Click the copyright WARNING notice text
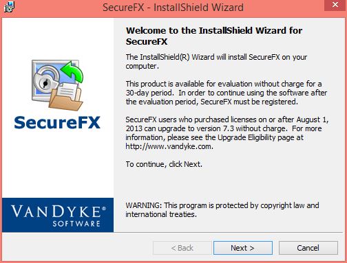 (222, 209)
